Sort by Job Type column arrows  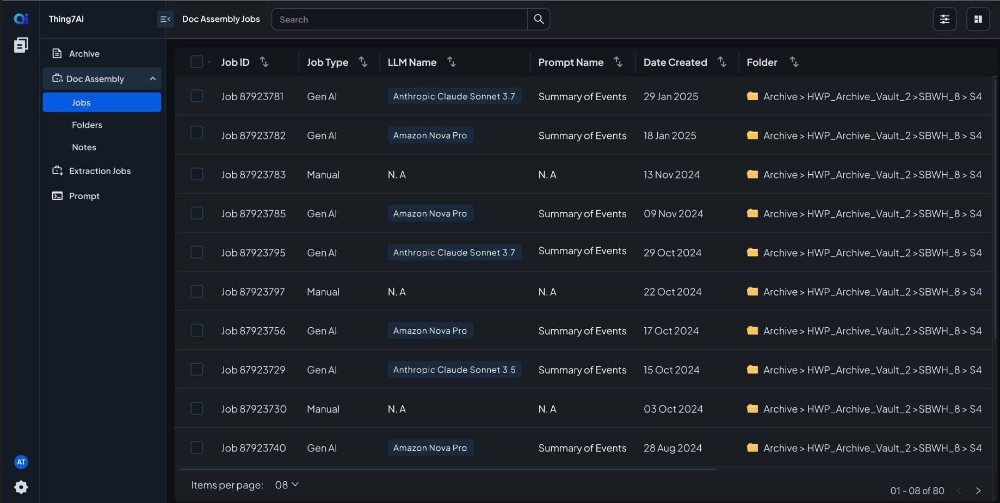tap(363, 62)
